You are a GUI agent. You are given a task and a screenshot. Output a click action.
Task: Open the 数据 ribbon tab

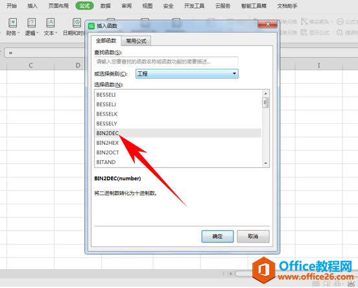[106, 6]
